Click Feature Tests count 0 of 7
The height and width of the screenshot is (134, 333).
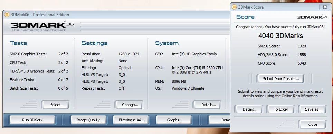[x=63, y=80]
